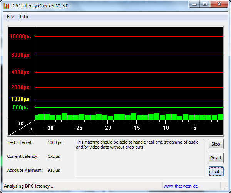Click inside the real-time streaming message box
This screenshot has width=231, height=193.
(x=139, y=157)
